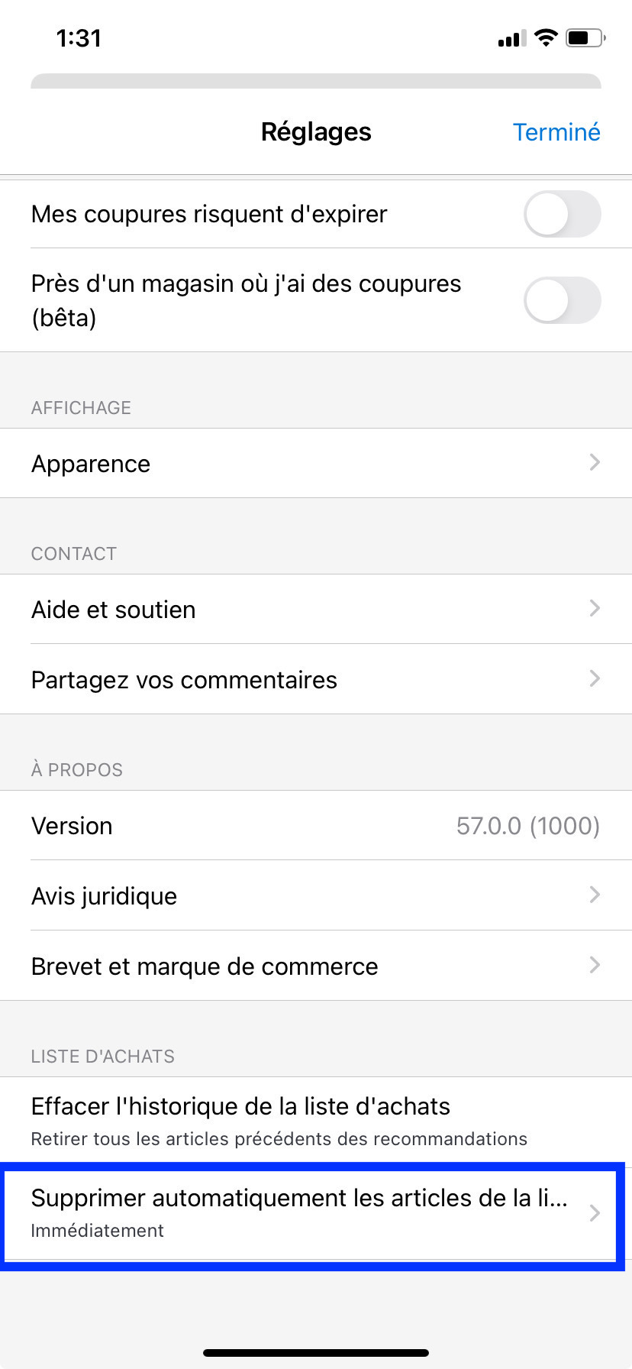Enable Mes coupures risquent d'expirer switch
632x1369 pixels.
point(563,214)
